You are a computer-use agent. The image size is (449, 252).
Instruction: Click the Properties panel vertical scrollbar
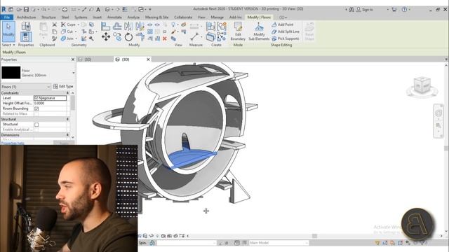[73, 103]
